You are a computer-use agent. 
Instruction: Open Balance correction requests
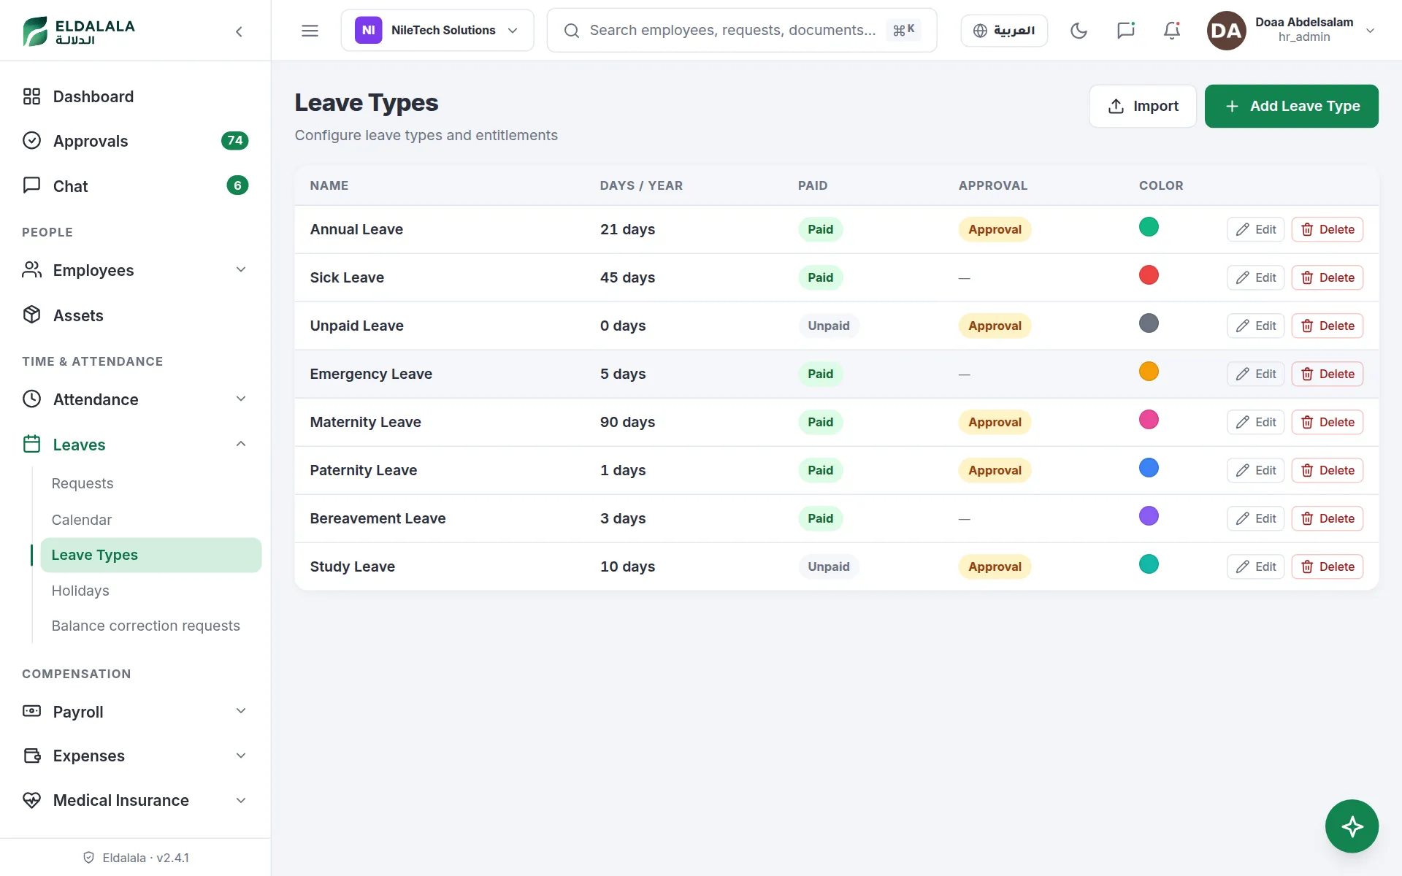click(150, 626)
